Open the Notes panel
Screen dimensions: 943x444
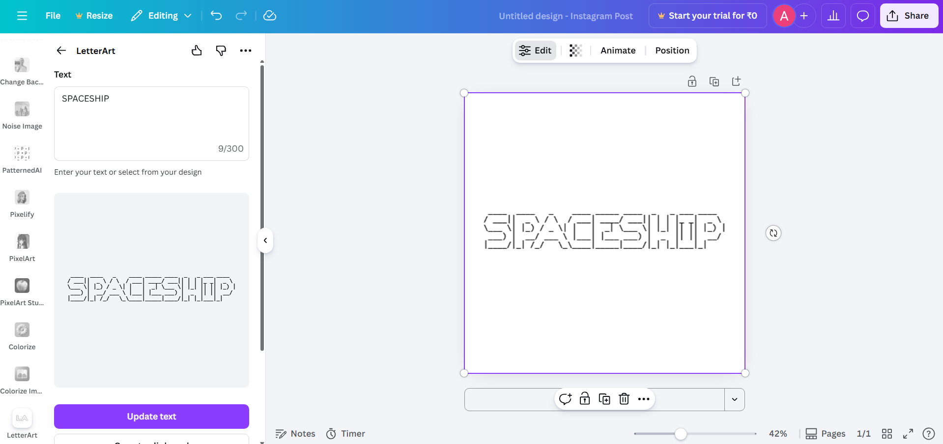[295, 434]
